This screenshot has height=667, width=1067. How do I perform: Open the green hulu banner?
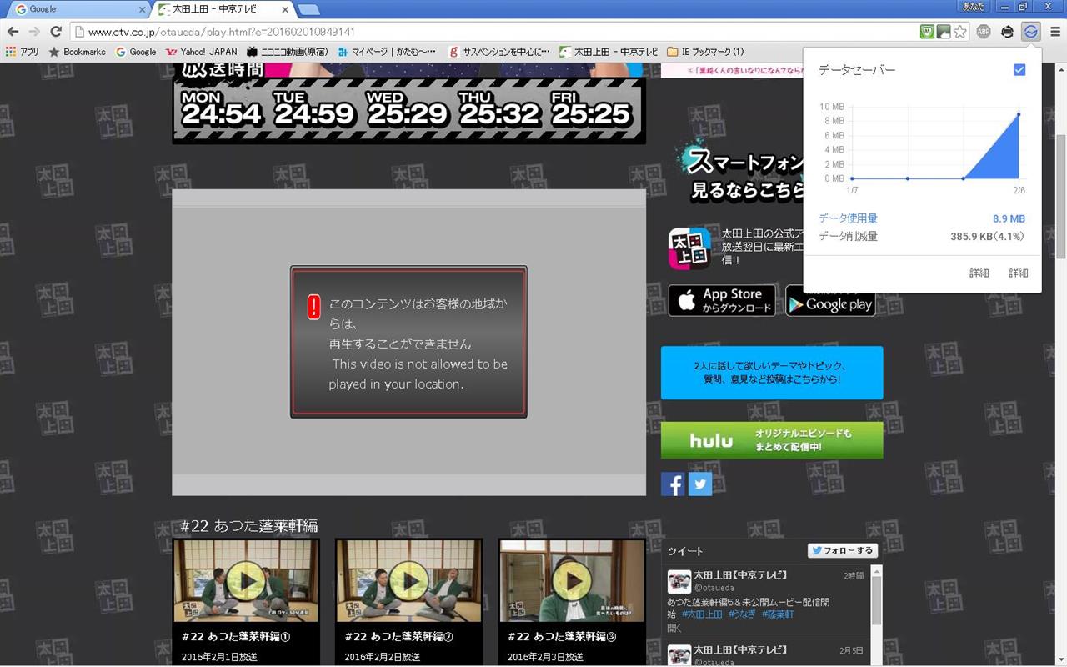tap(772, 440)
